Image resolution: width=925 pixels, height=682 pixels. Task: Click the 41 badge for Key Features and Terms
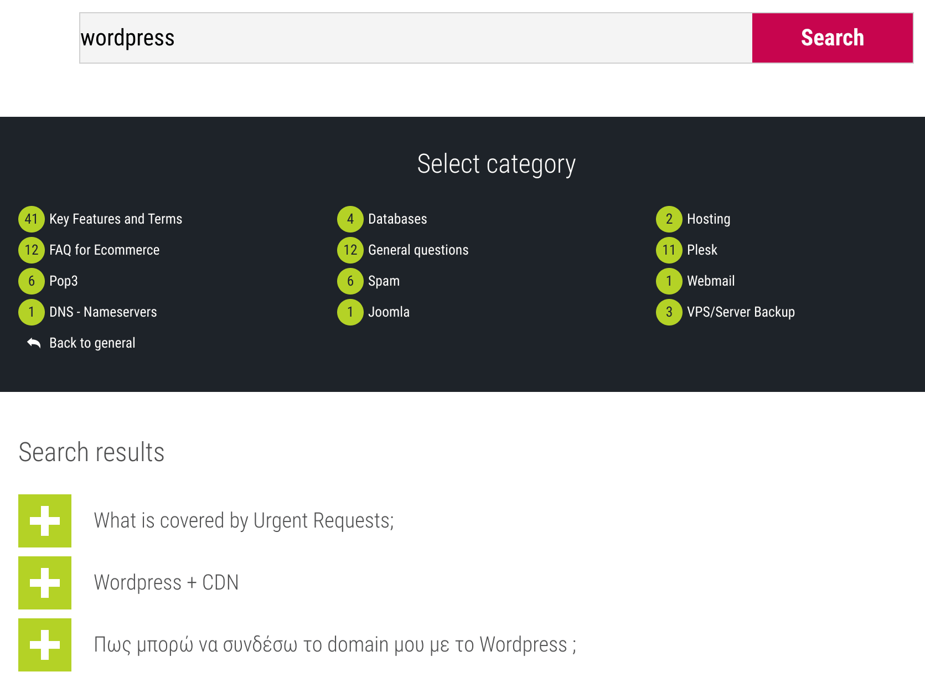(x=32, y=219)
